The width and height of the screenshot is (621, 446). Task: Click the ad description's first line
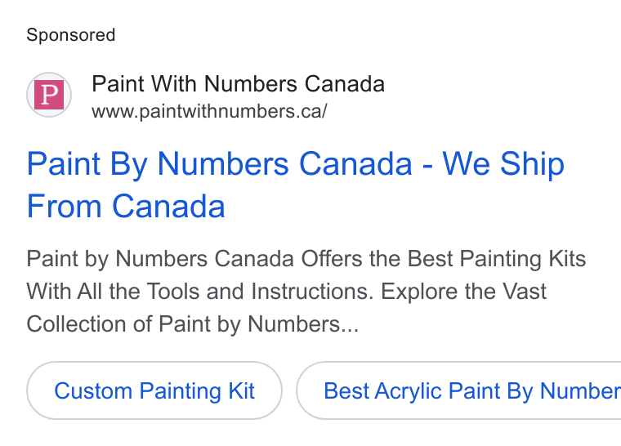[306, 260]
